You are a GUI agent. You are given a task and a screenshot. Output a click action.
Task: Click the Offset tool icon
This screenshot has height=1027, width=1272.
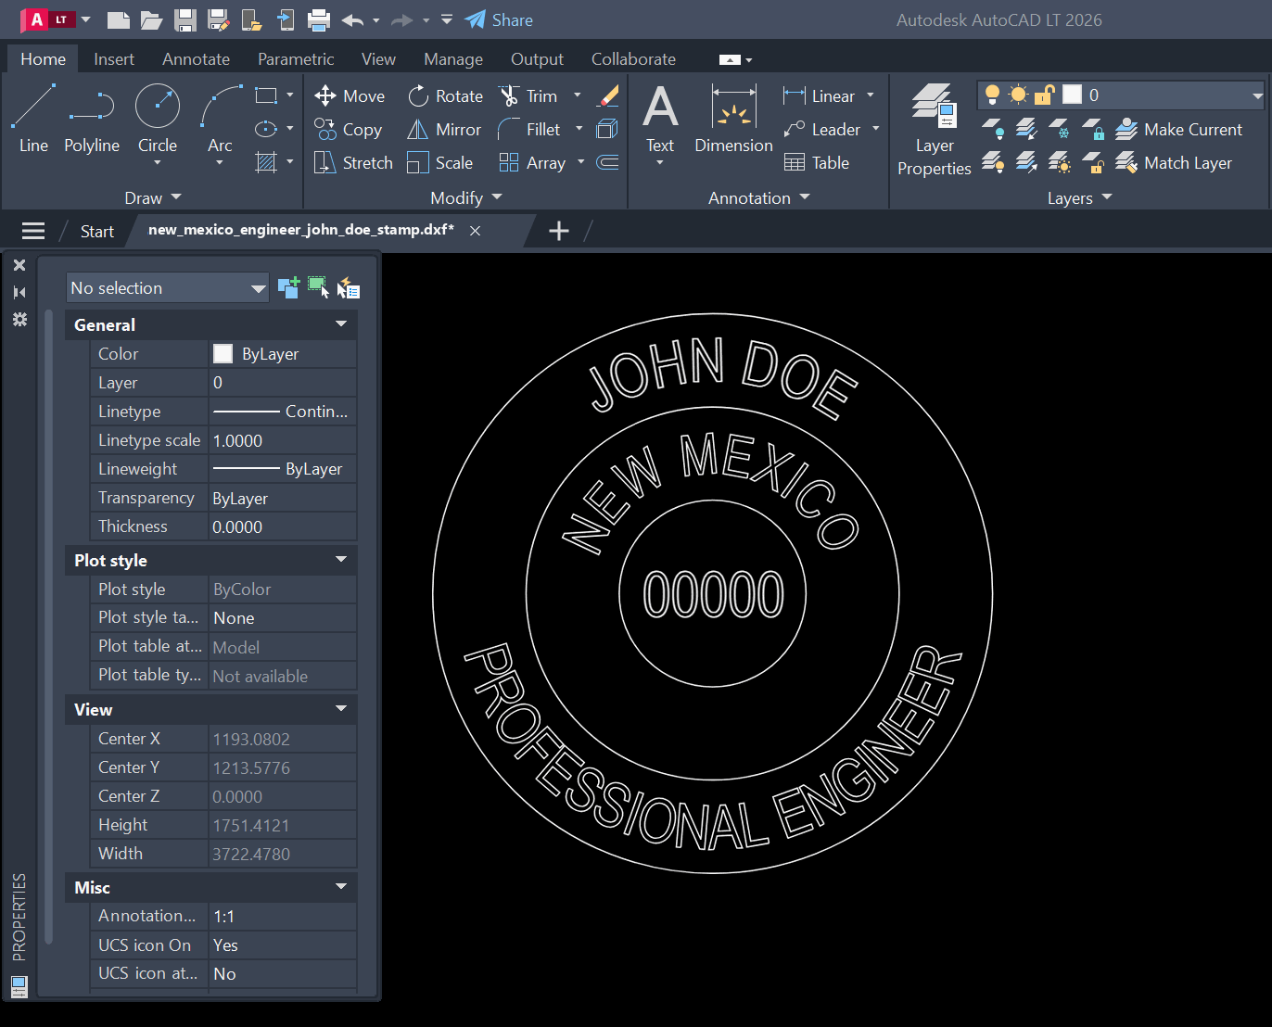point(608,162)
